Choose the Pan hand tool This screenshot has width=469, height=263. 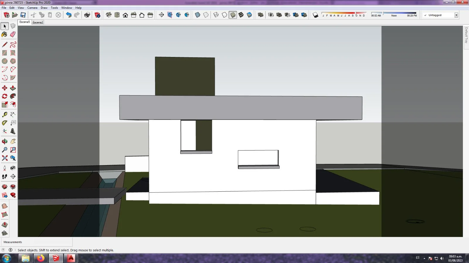click(x=13, y=141)
